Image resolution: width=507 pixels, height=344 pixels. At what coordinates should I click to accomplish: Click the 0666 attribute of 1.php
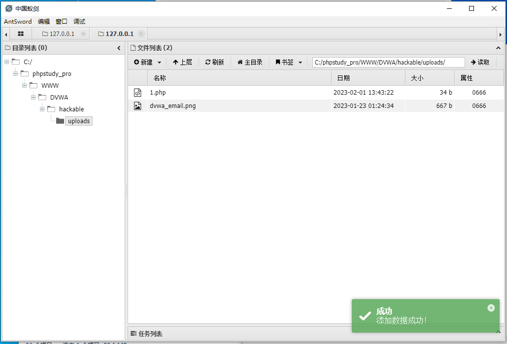click(x=479, y=93)
